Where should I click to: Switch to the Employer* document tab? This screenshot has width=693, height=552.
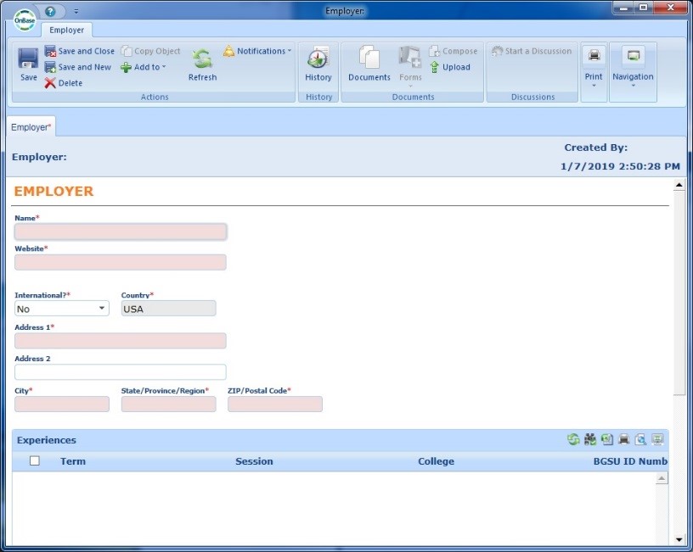(x=31, y=126)
